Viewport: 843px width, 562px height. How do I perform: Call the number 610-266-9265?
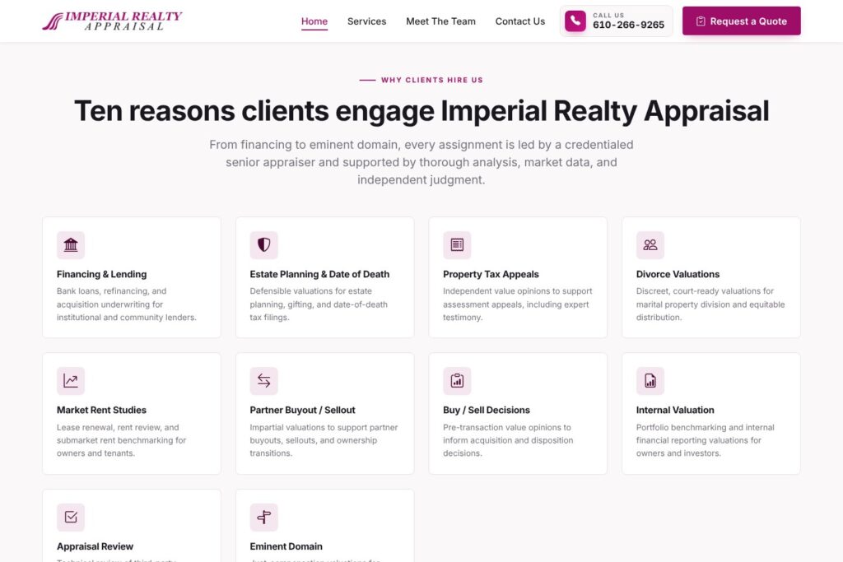(628, 25)
